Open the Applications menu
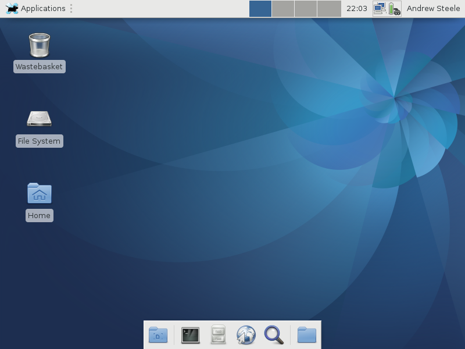 (x=42, y=9)
